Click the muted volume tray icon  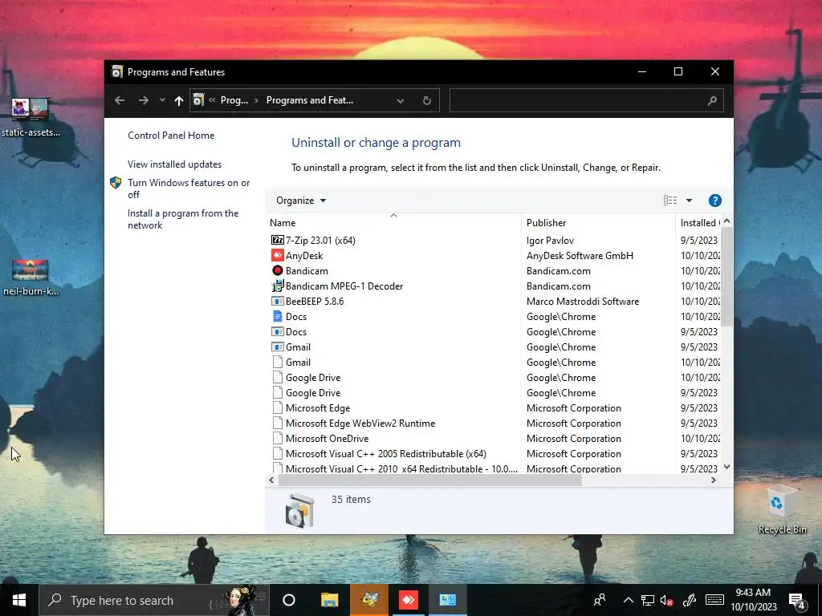[x=666, y=600]
